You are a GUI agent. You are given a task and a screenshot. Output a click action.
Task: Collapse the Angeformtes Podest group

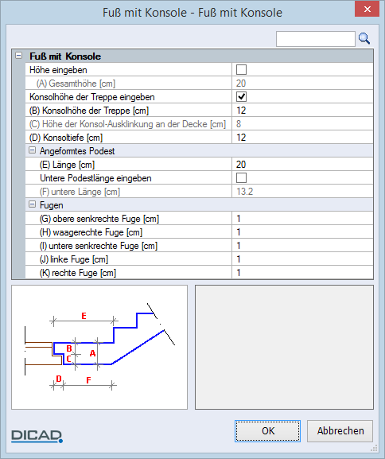click(32, 150)
